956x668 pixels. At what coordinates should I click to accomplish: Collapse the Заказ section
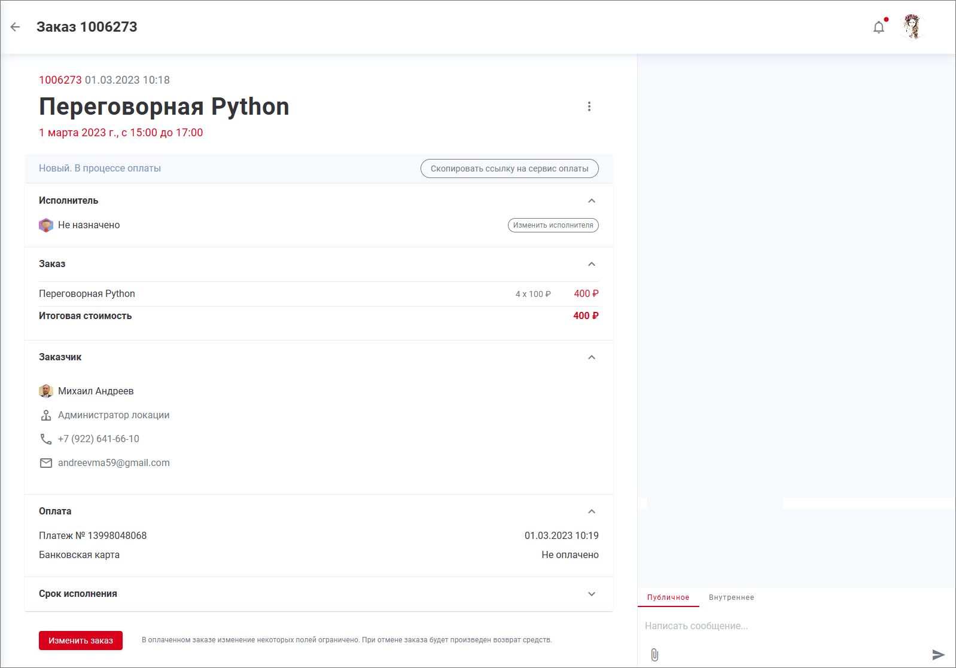591,264
